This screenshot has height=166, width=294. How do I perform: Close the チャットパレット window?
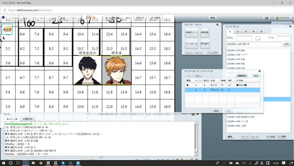pyautogui.click(x=290, y=26)
